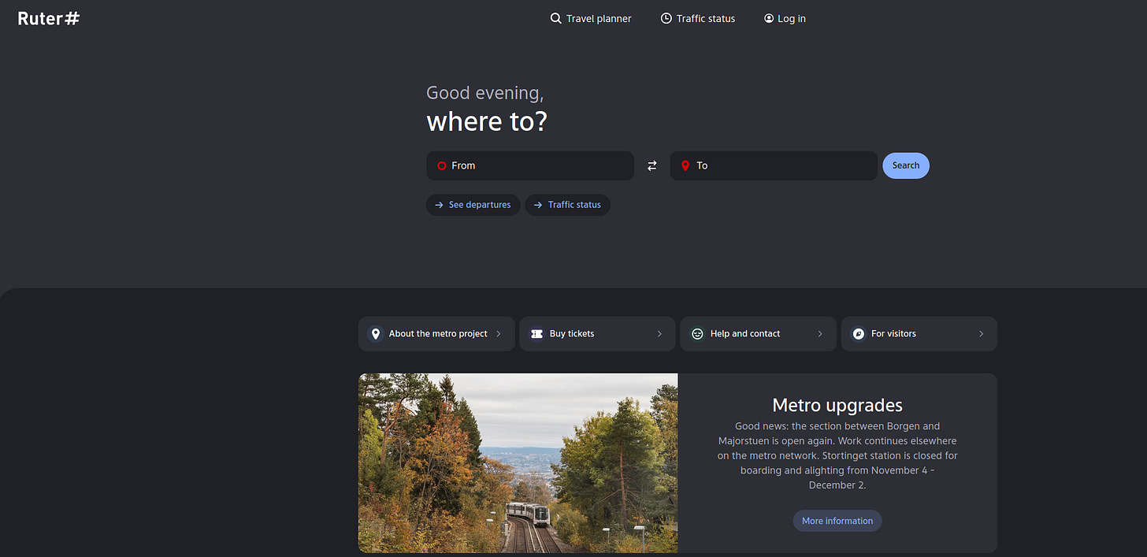Expand the Help and contact chevron
This screenshot has width=1147, height=557.
[x=820, y=334]
